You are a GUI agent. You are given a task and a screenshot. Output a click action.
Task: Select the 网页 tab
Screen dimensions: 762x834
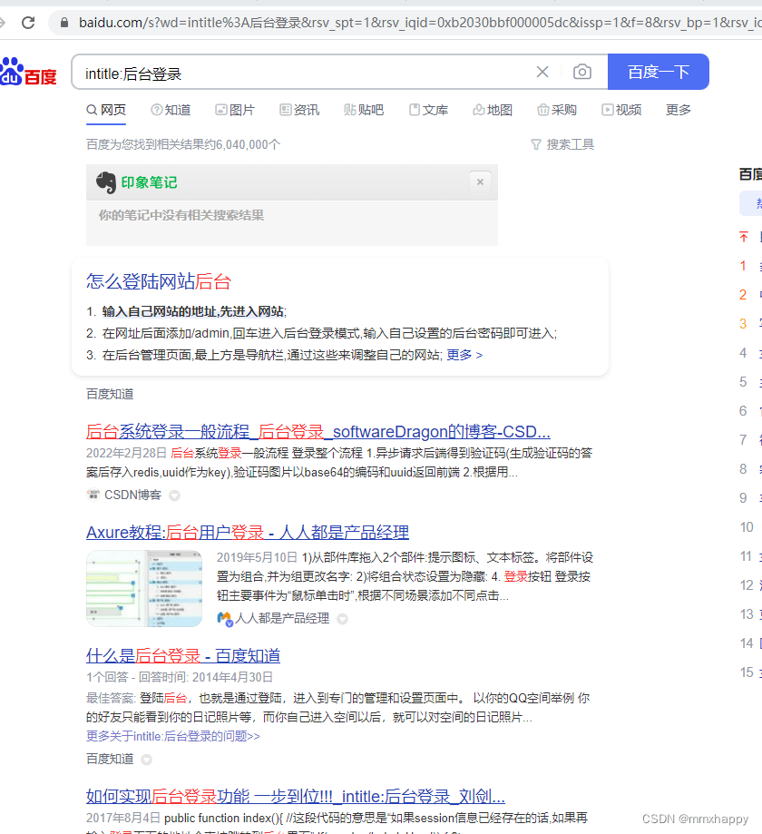coord(106,110)
